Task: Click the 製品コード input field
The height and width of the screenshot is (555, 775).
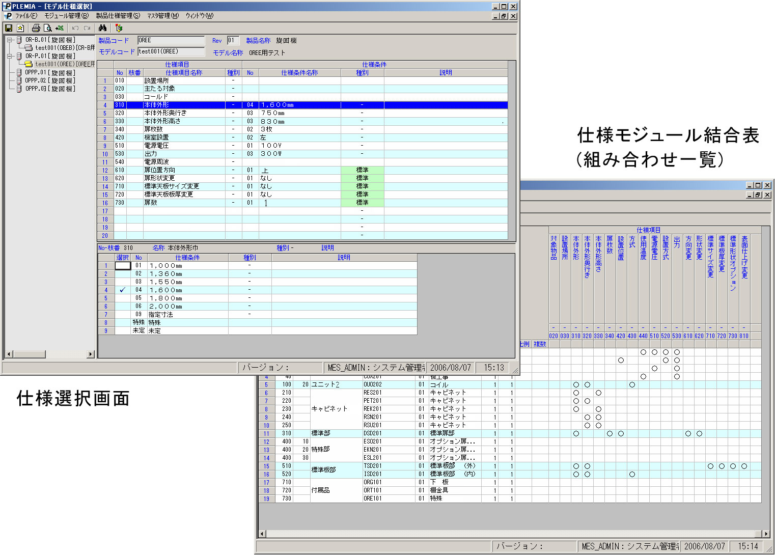Action: (x=171, y=40)
